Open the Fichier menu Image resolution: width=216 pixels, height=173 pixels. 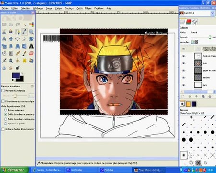click(x=5, y=8)
